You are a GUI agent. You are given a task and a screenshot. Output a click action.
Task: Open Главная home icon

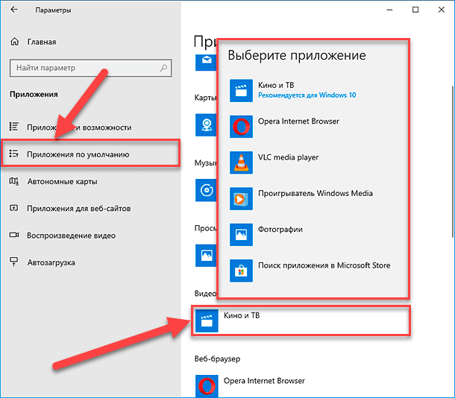pos(14,42)
